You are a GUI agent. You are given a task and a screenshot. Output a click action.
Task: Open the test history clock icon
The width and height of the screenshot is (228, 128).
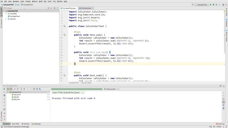point(37,89)
